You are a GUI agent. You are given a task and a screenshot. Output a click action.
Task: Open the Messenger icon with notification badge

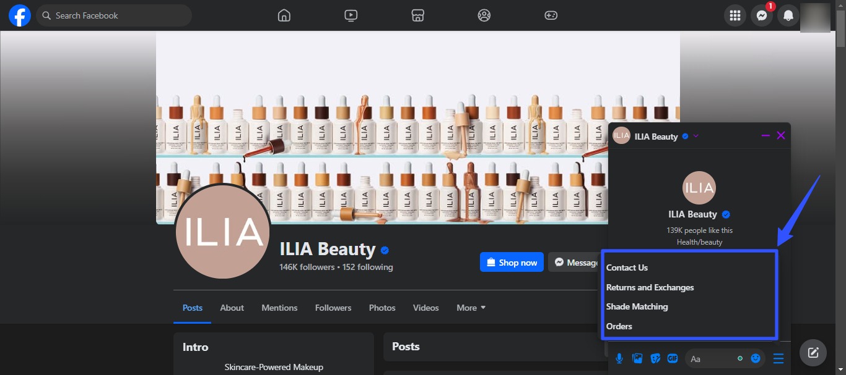click(762, 16)
